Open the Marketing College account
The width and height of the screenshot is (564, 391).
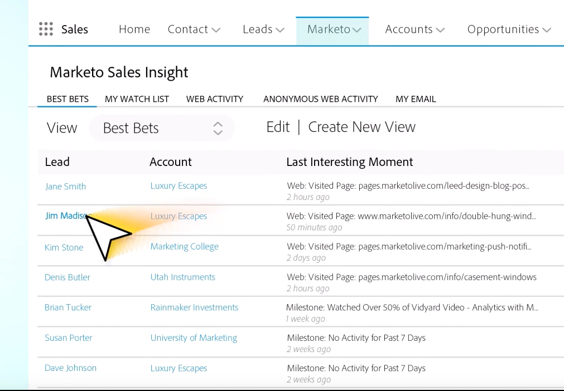[x=185, y=247]
